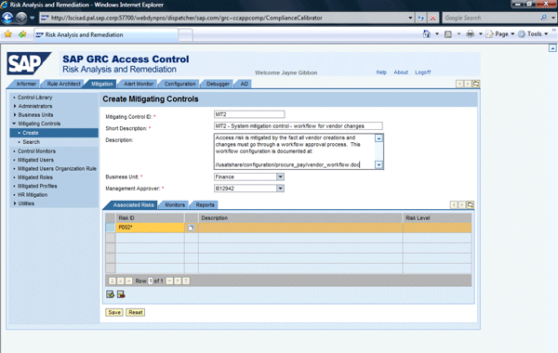Click the Risk Level column header
The image size is (558, 353).
437,218
